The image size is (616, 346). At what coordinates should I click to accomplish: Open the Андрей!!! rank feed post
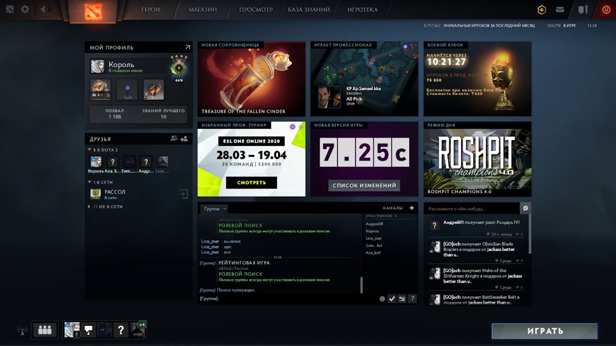[475, 228]
